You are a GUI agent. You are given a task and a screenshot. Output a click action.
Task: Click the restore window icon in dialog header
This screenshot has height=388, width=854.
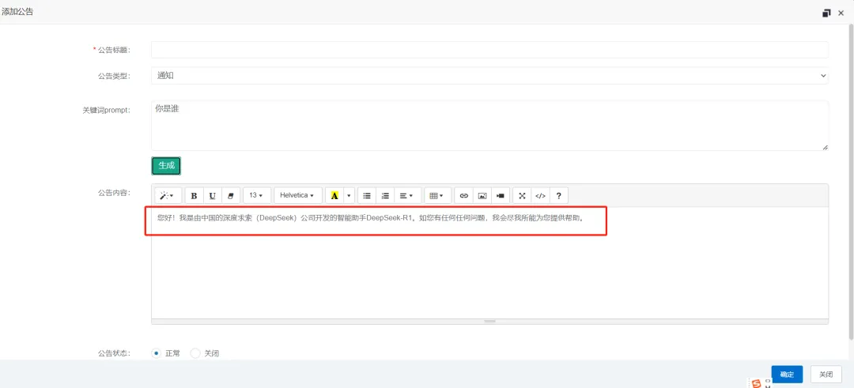coord(827,13)
